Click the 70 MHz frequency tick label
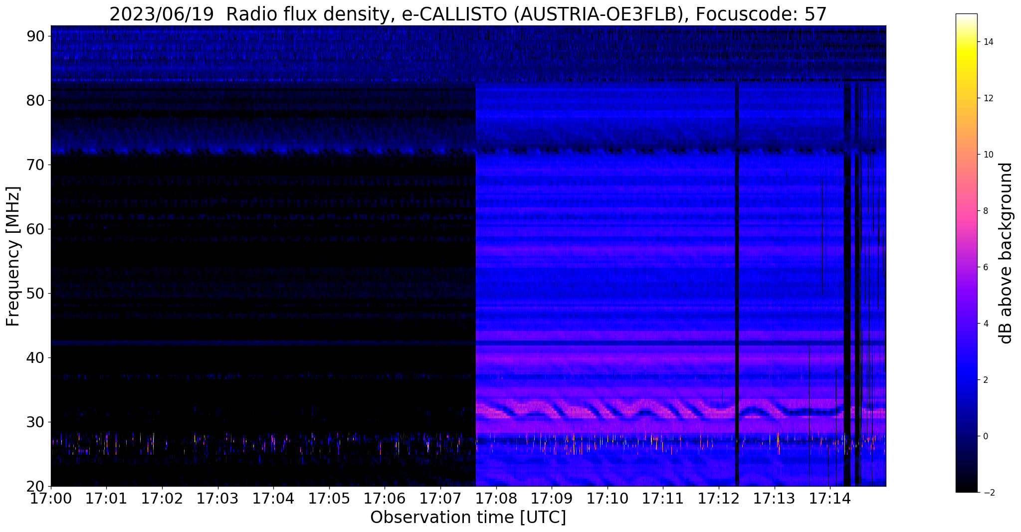This screenshot has width=1021, height=532. point(36,165)
